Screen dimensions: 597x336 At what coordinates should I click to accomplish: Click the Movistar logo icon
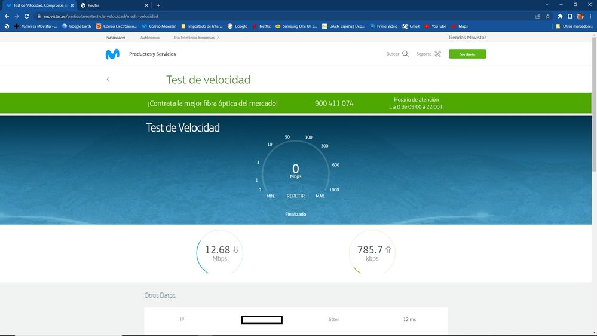pyautogui.click(x=112, y=54)
